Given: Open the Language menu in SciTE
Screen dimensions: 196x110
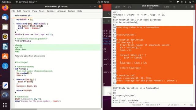Looking at the screenshot, I should 61,11.
